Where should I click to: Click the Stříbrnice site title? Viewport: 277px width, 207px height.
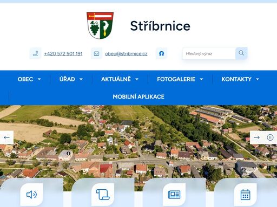(x=160, y=26)
